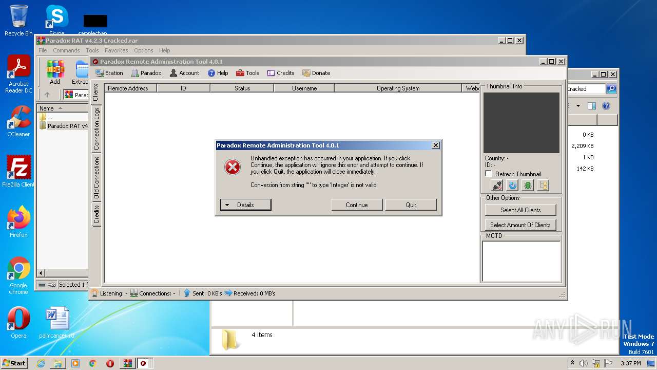Sort by Status column header
The image size is (657, 370).
click(242, 88)
